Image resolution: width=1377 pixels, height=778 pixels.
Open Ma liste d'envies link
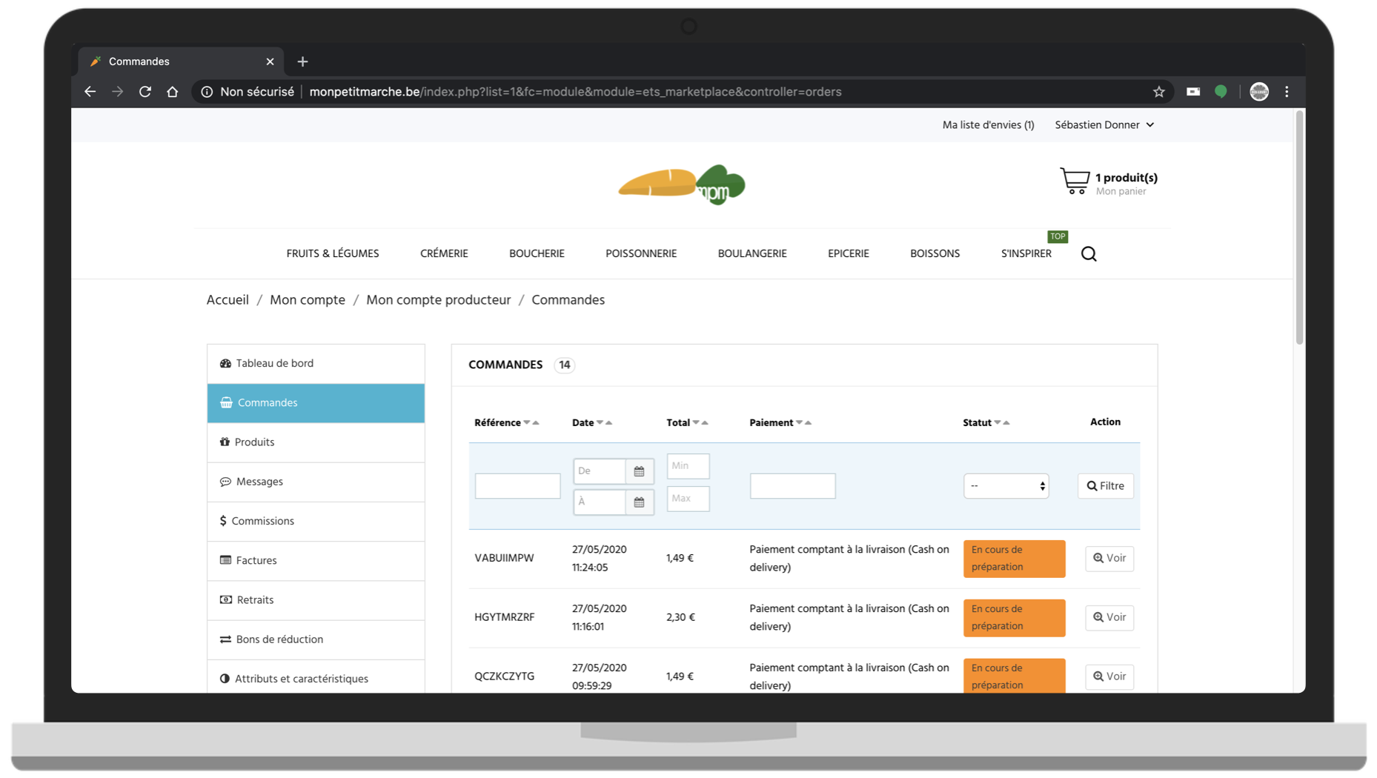click(x=988, y=125)
